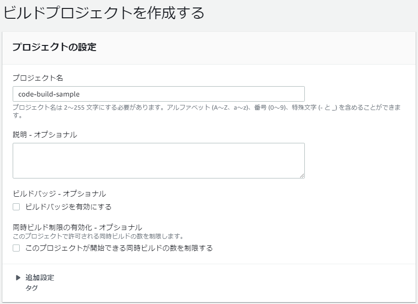This screenshot has width=418, height=304.
Task: Focus the プロジェクト名 input field
Action: (x=157, y=93)
